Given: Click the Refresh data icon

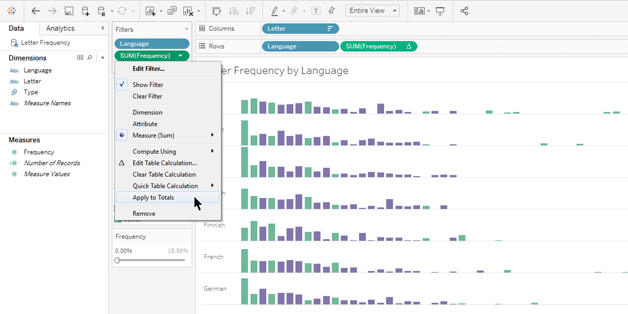Looking at the screenshot, I should pyautogui.click(x=122, y=11).
